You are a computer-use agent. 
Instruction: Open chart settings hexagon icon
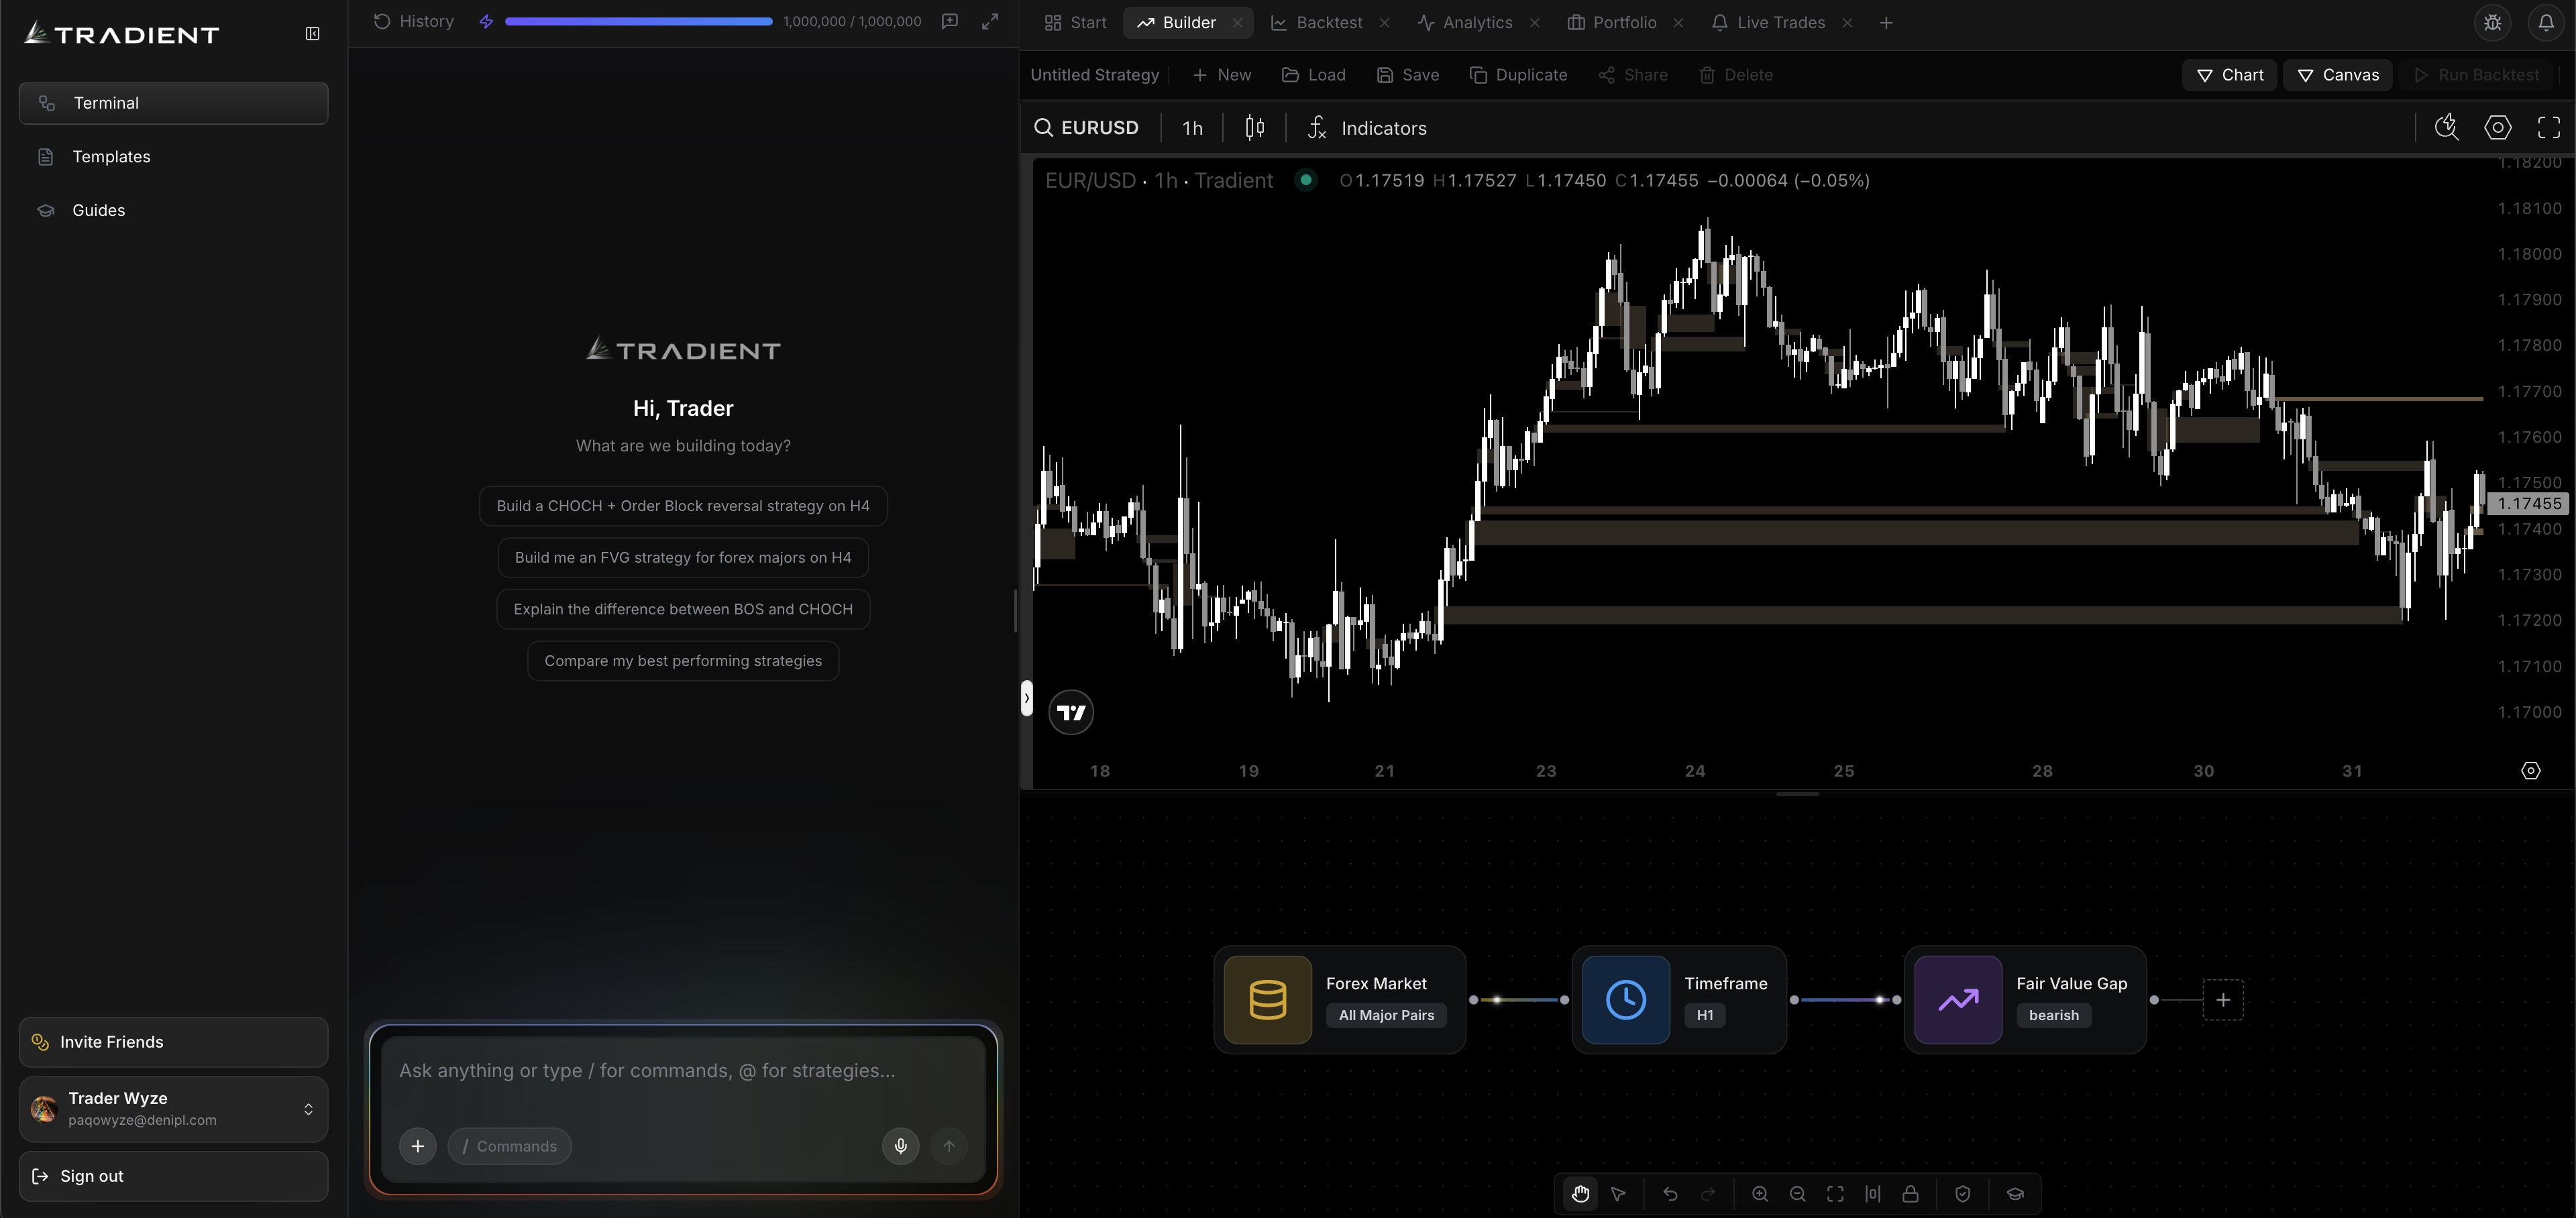2498,127
